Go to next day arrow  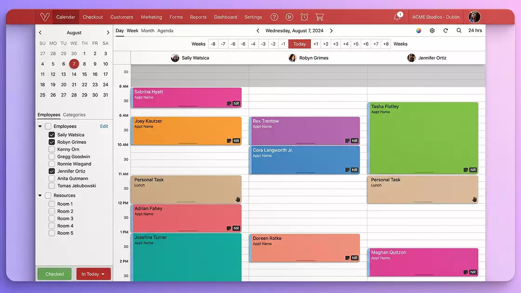pyautogui.click(x=331, y=31)
